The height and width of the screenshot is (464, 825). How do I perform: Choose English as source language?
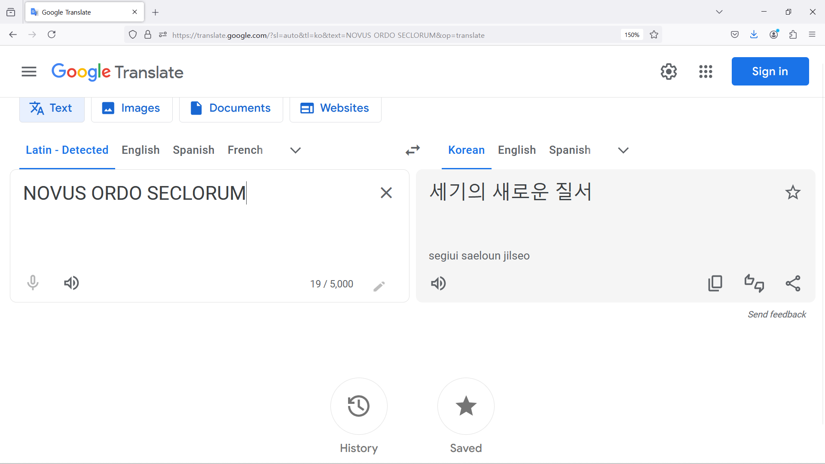pos(141,150)
